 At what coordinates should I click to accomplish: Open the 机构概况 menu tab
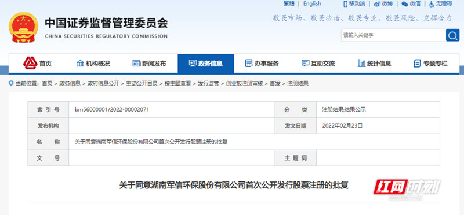coord(93,64)
